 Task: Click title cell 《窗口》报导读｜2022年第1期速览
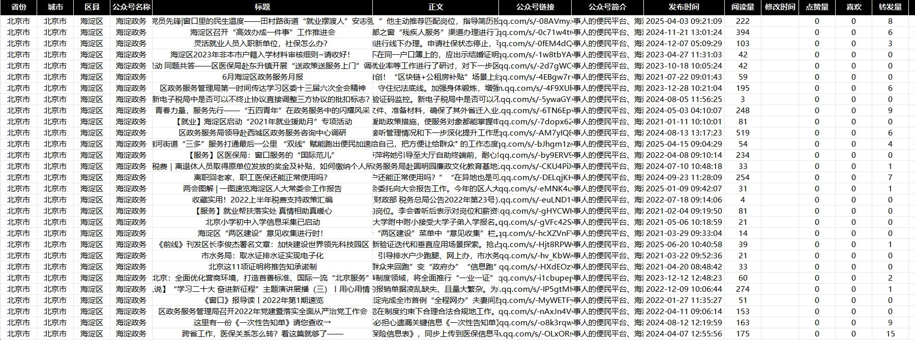coord(262,300)
